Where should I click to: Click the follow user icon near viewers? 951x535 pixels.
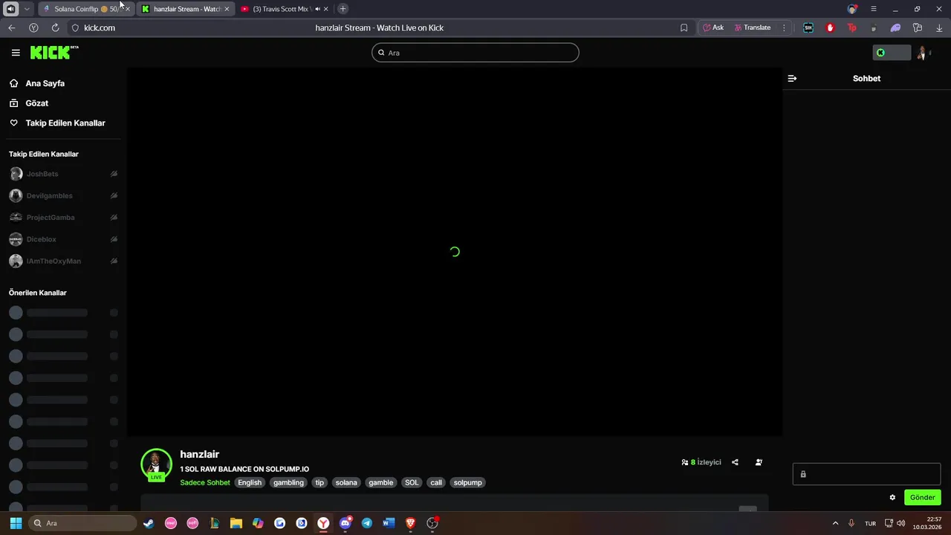point(759,462)
